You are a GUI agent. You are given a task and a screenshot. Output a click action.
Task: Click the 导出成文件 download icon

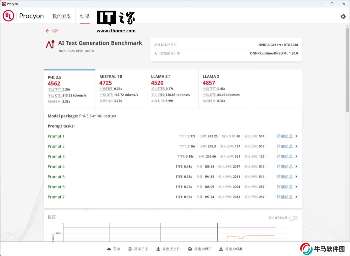pyautogui.click(x=158, y=249)
